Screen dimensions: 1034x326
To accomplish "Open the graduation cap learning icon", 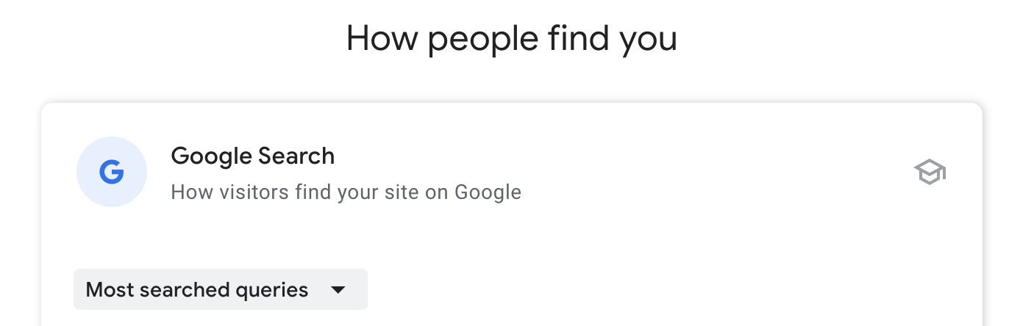I will click(930, 173).
